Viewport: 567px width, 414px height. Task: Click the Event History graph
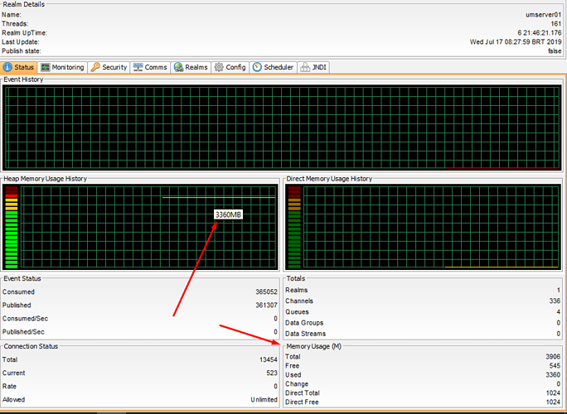[x=282, y=128]
